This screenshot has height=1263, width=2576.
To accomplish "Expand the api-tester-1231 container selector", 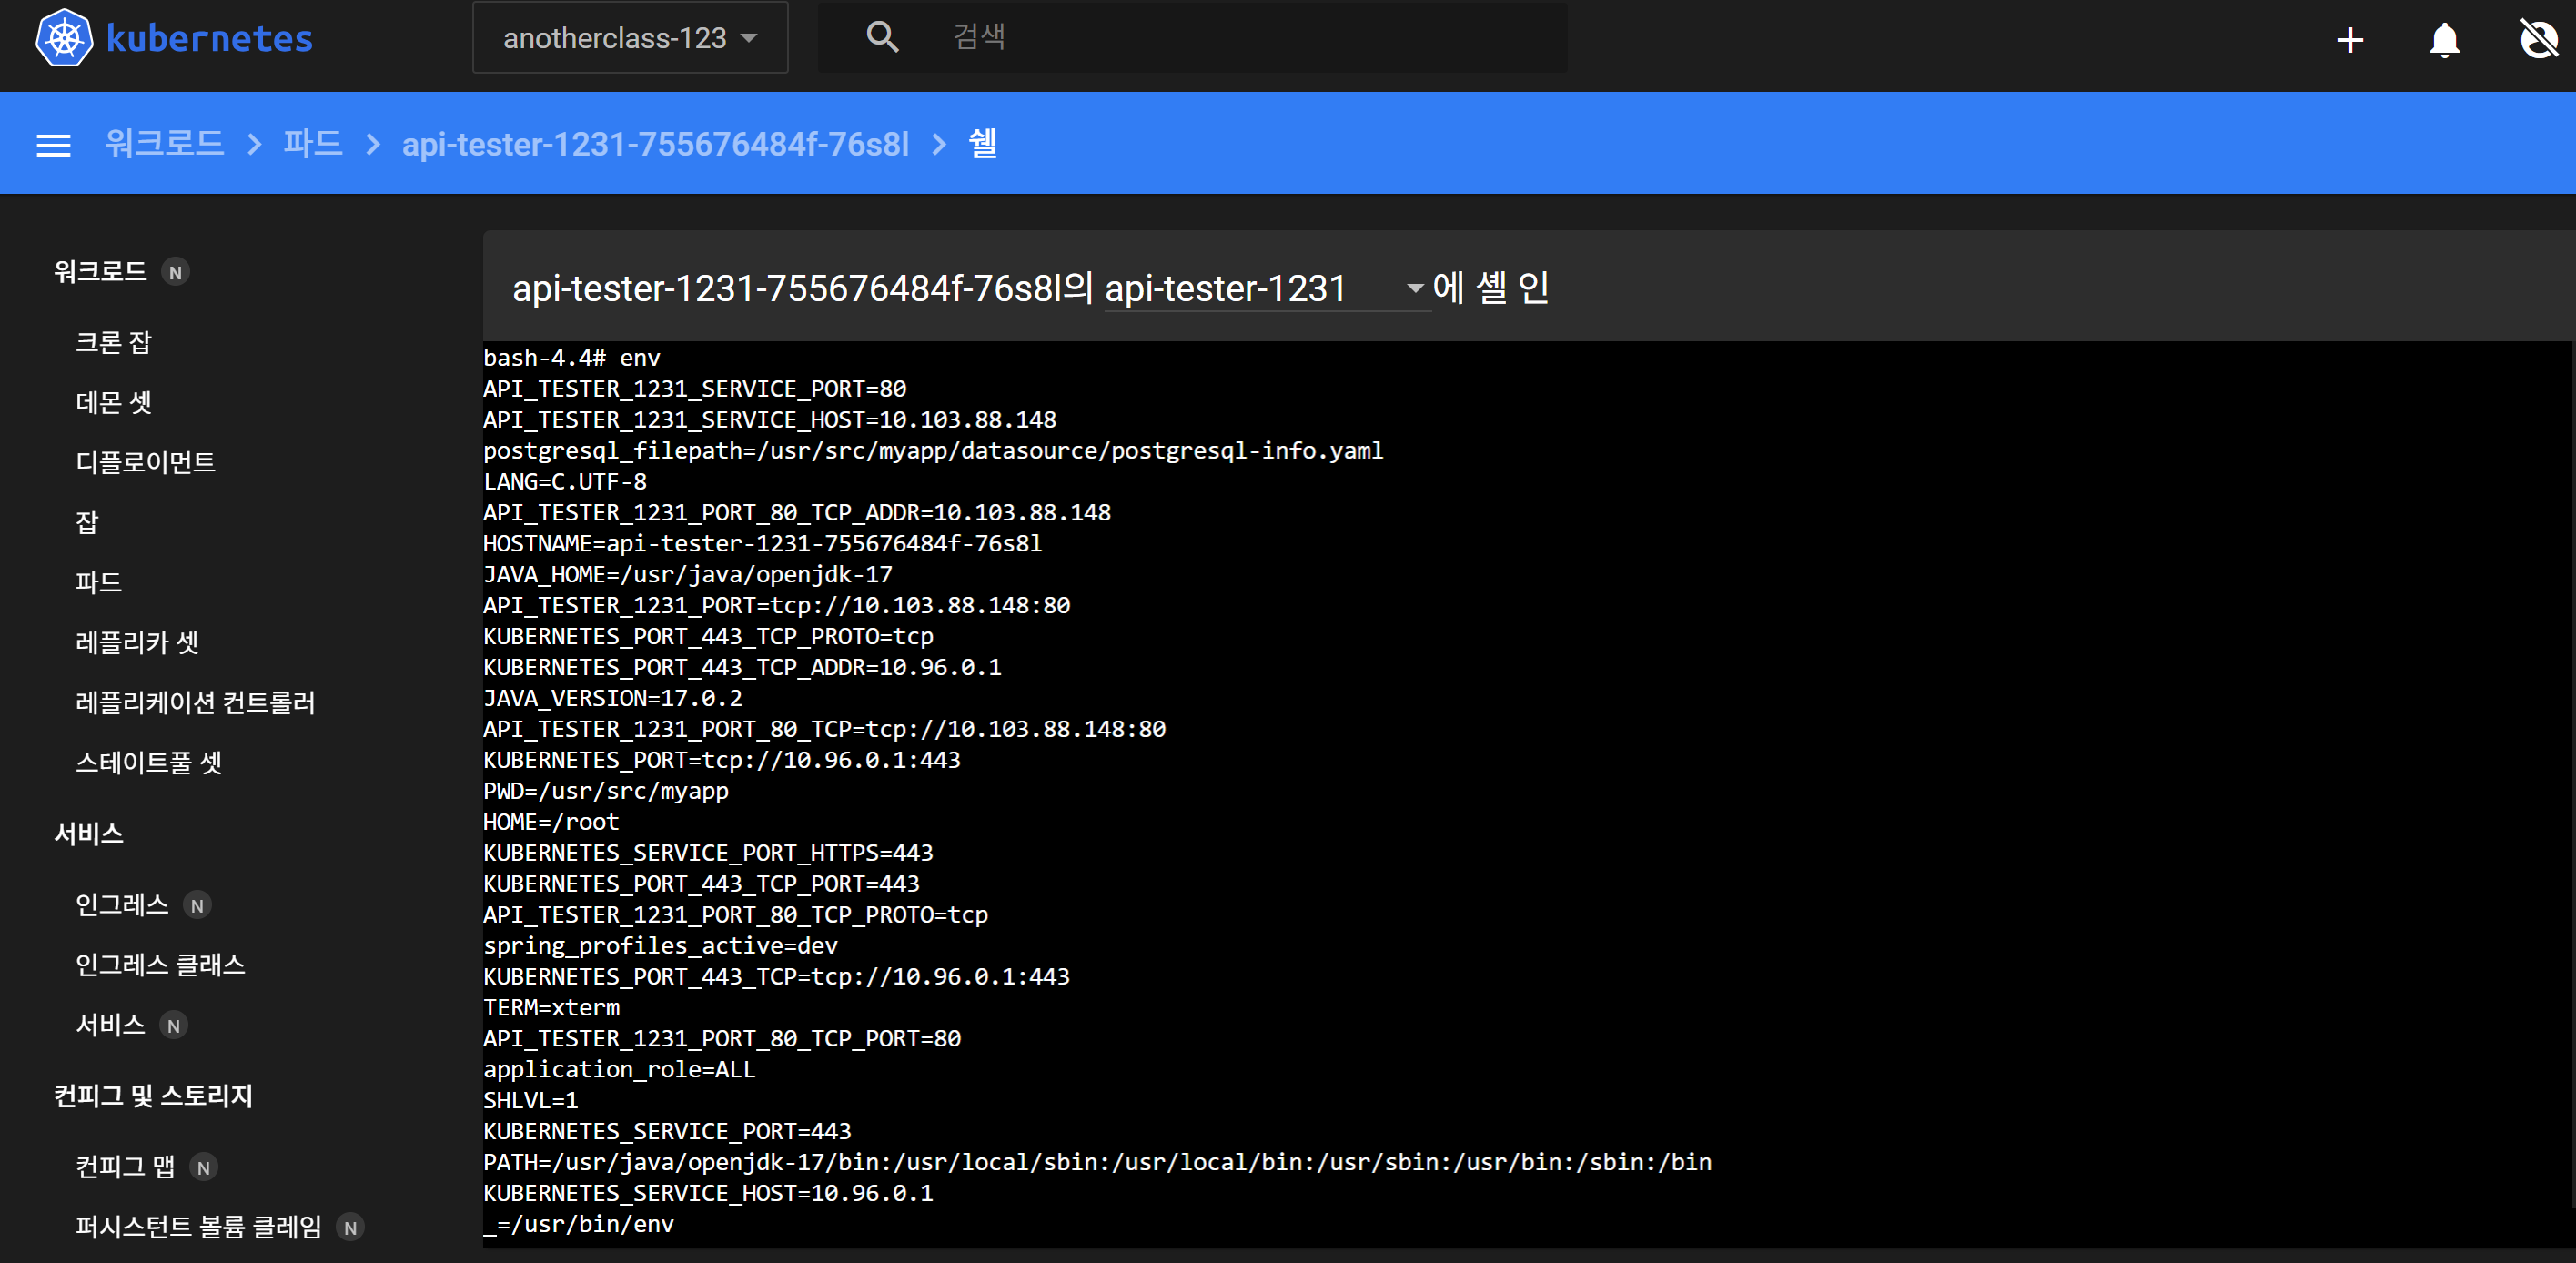I will 1265,289.
